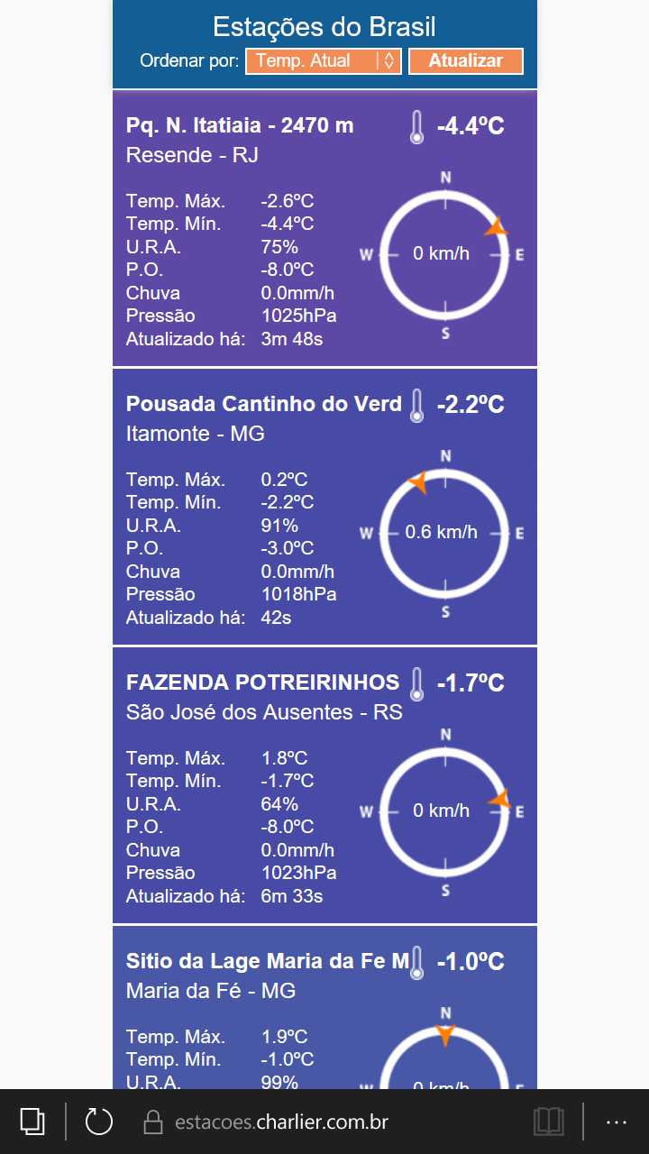The image size is (649, 1154).
Task: Open the browser tabs view icon
Action: [32, 1122]
